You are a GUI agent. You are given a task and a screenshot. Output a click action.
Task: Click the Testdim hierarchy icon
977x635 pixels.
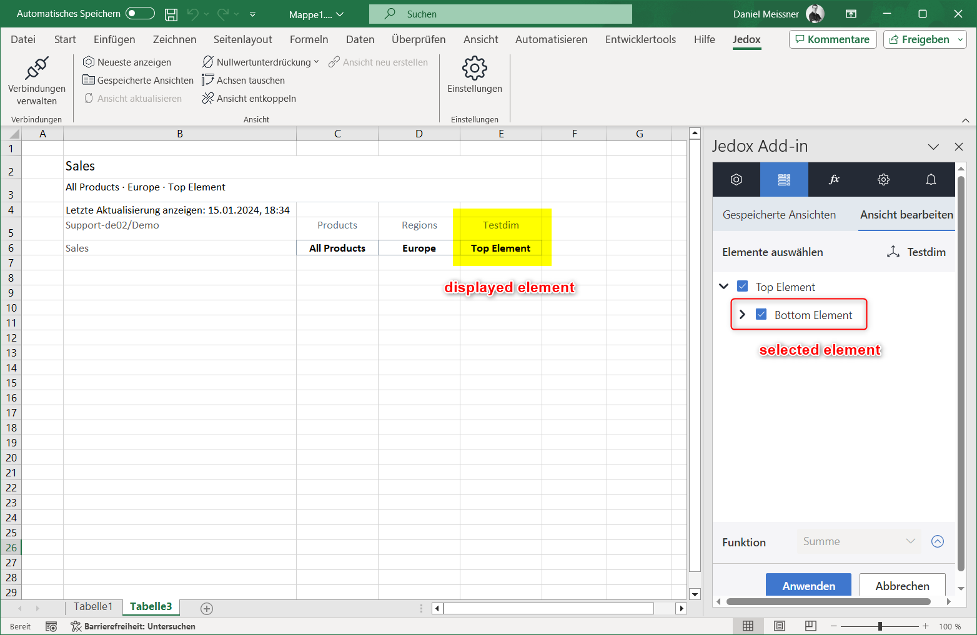click(x=893, y=252)
